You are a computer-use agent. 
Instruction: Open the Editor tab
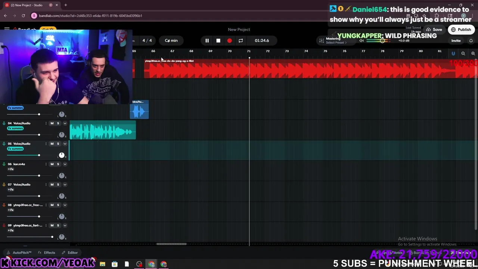coord(70,253)
